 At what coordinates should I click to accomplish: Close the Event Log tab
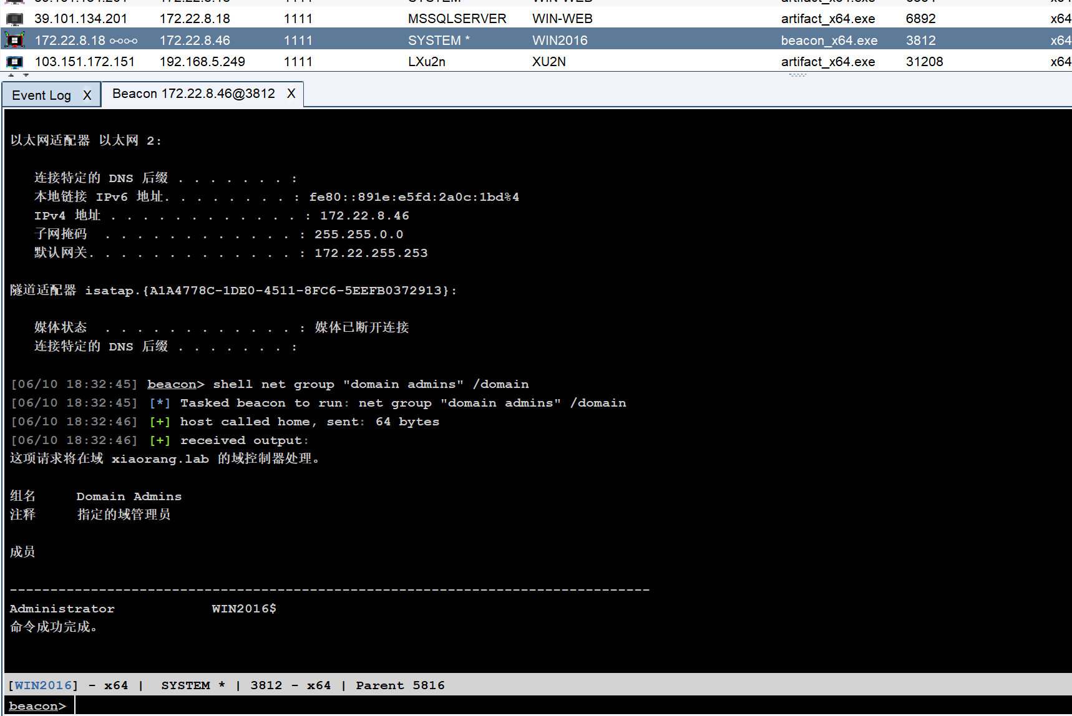[87, 95]
